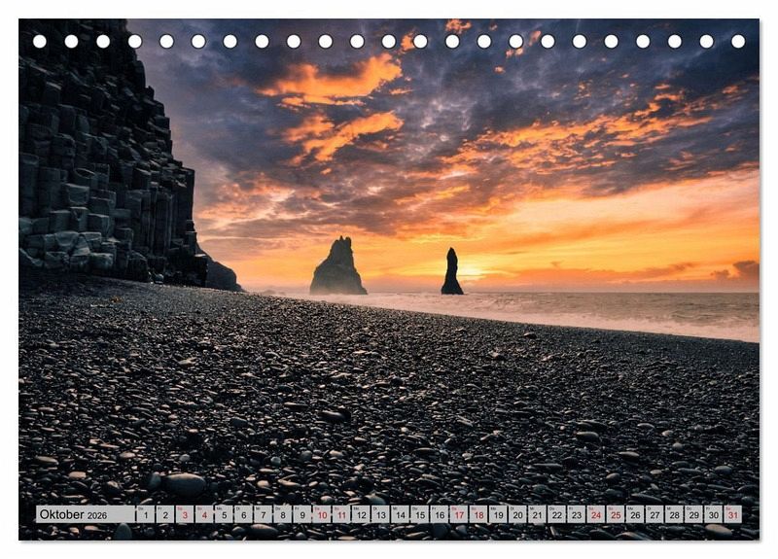Select day 19 in the calendar strip

498,514
